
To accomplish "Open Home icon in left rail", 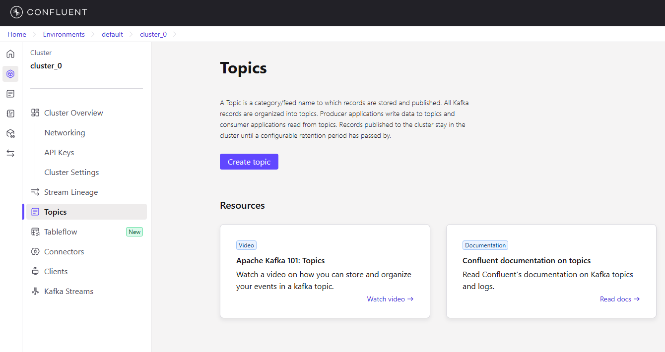I will click(10, 54).
